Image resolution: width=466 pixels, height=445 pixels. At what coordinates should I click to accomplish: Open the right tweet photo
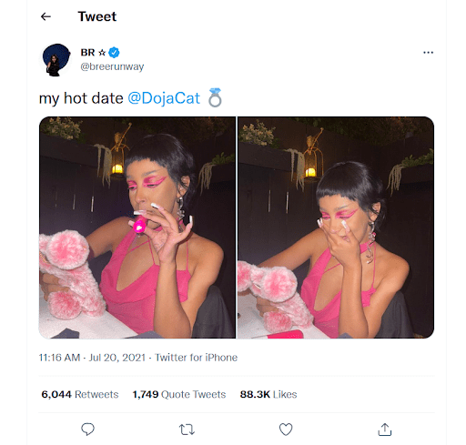(x=336, y=228)
